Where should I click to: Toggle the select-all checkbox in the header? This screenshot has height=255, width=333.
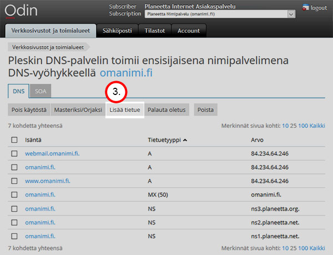click(14, 140)
